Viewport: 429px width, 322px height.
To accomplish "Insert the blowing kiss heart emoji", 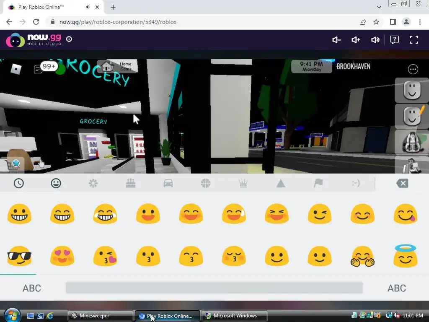I will coord(105,256).
